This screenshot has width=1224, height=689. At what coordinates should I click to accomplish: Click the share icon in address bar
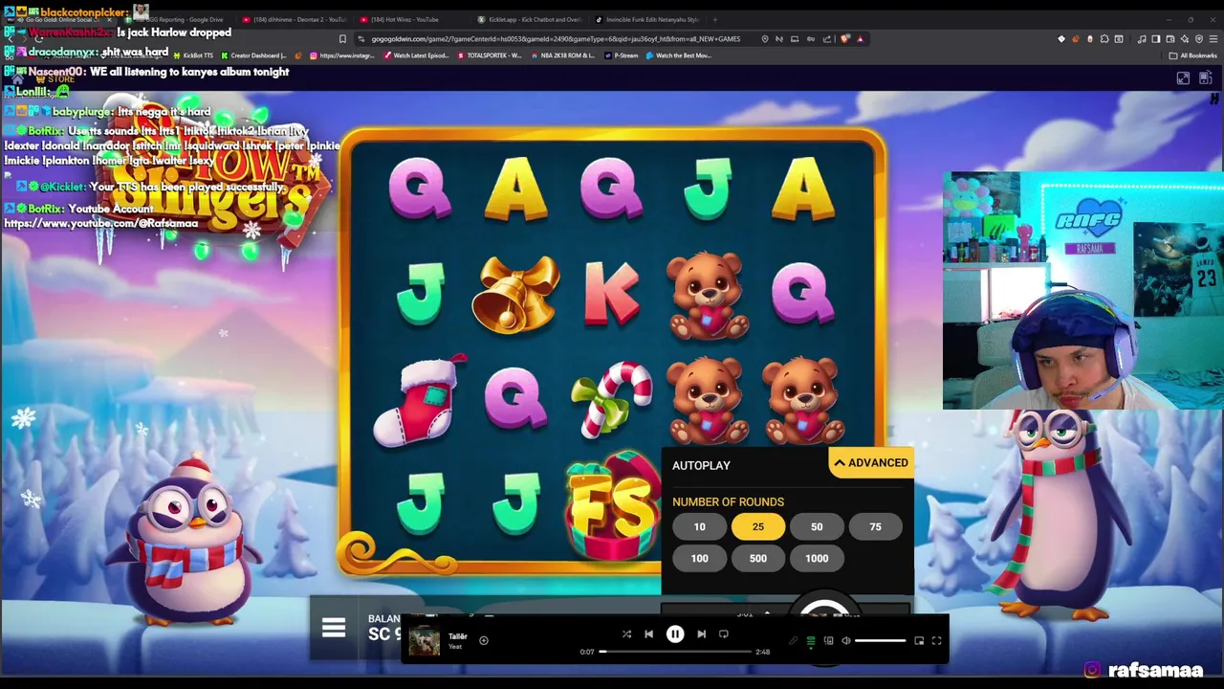(827, 39)
